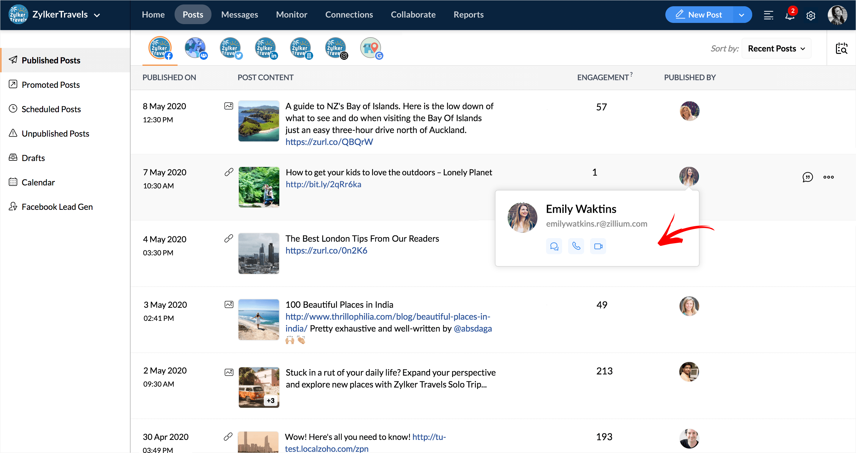
Task: Open the zurl.co/QBQrW link
Action: [329, 142]
